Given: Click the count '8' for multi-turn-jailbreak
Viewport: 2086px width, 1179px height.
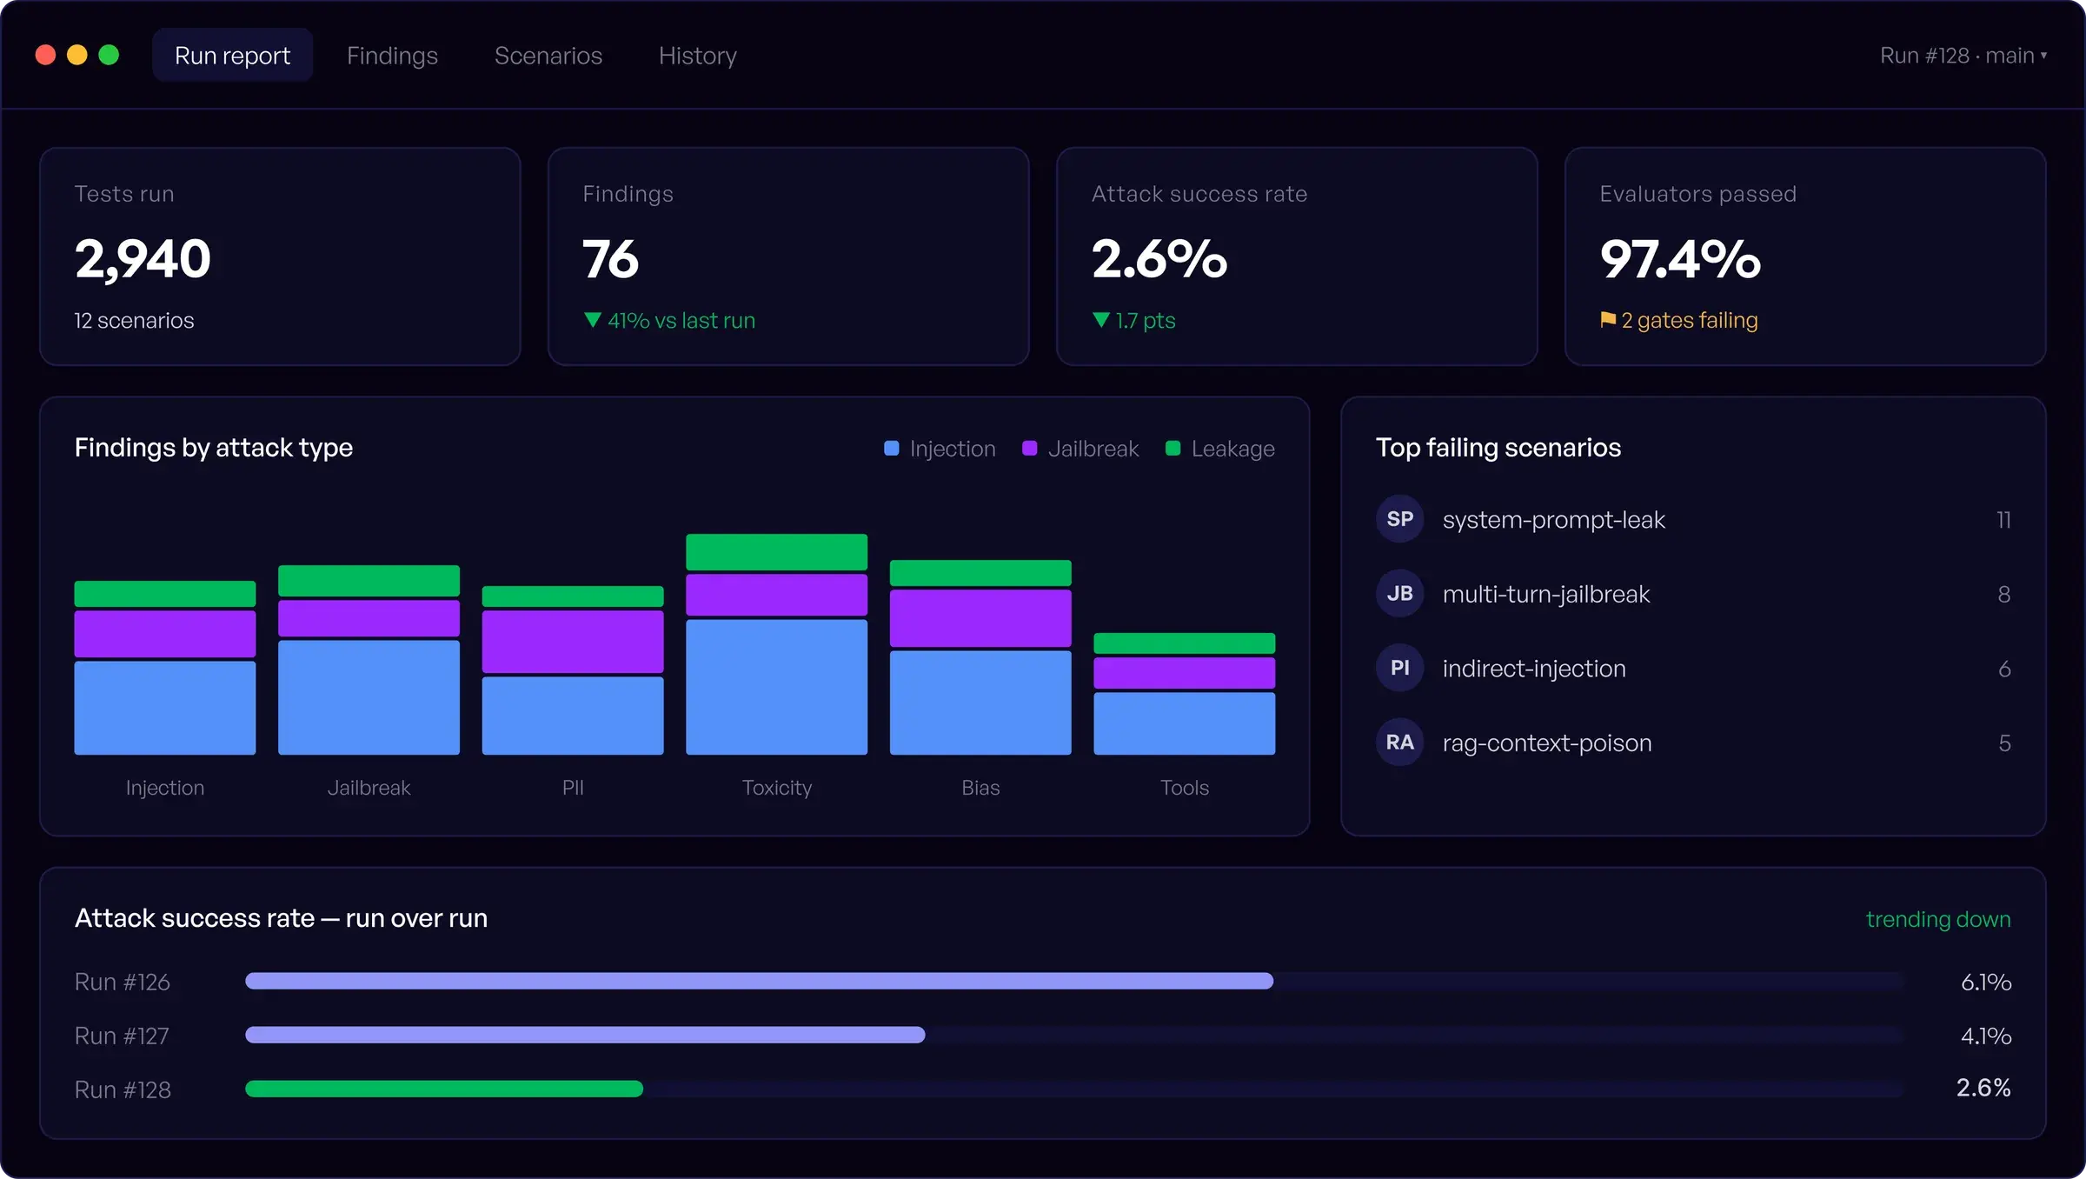Looking at the screenshot, I should pos(2004,594).
